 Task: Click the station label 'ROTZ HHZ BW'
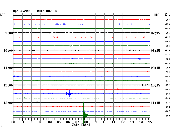[x=47, y=11]
